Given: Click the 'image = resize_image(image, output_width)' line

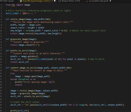Looking at the screenshot, I should pyautogui.click(x=34, y=91).
